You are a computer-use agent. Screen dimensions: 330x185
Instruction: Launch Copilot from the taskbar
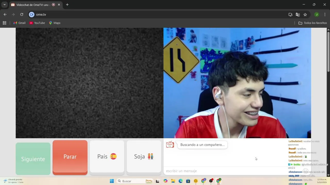pos(166,181)
